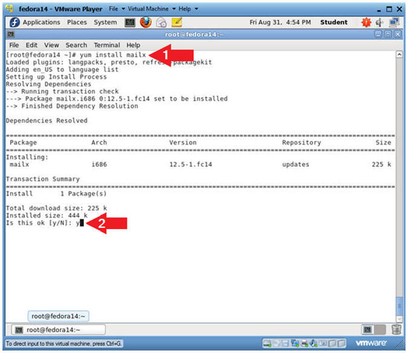The image size is (408, 353).
Task: Click the 'Transaction Summary' line
Action: (x=43, y=179)
